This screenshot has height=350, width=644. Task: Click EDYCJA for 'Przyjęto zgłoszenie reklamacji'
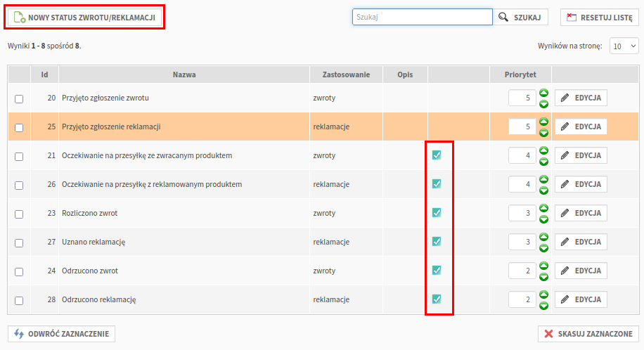(581, 127)
